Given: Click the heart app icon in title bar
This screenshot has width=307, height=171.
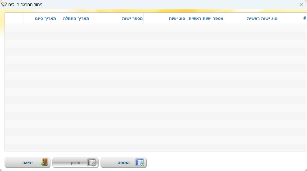Looking at the screenshot, I should pos(4,5).
